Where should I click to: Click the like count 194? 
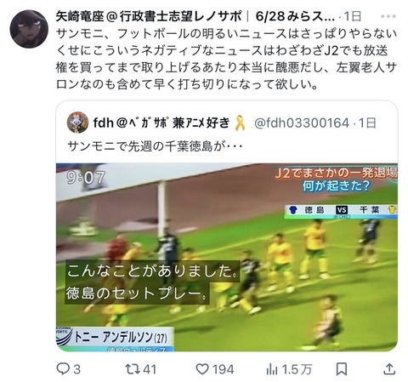coord(224,369)
